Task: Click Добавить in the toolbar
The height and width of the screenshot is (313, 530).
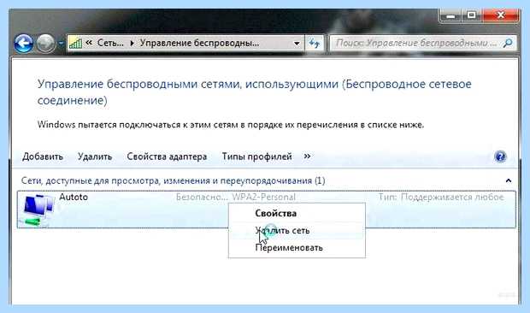Action: point(43,156)
